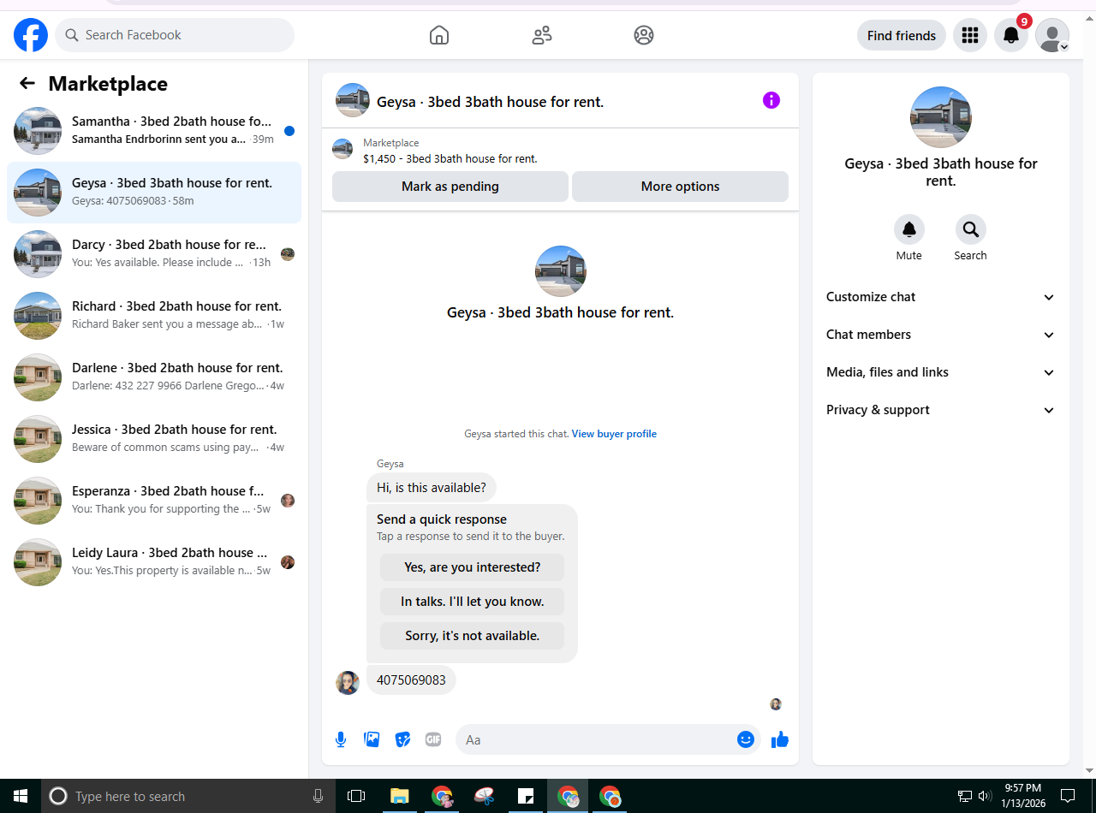1096x813 pixels.
Task: Click the volume icon in system tray
Action: pyautogui.click(x=985, y=796)
